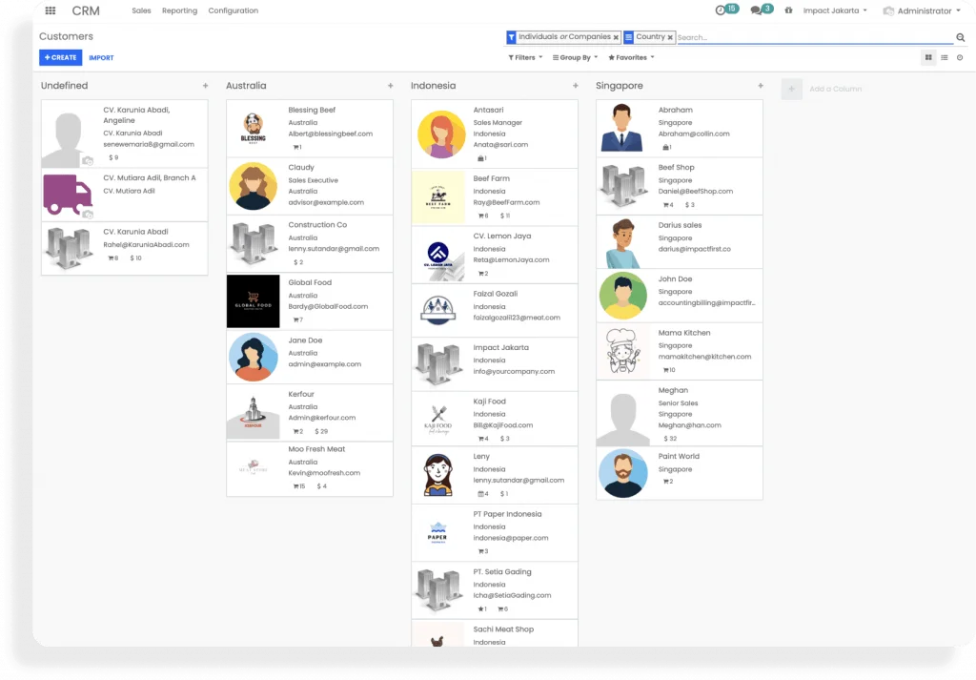Click plus icon in Singapore column header

(x=760, y=86)
